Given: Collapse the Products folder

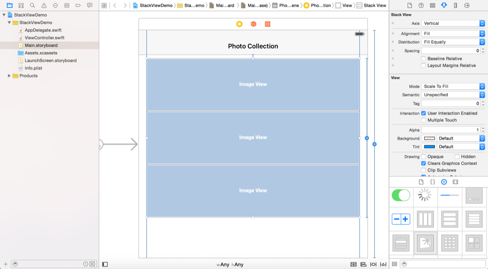Looking at the screenshot, I should [9, 76].
